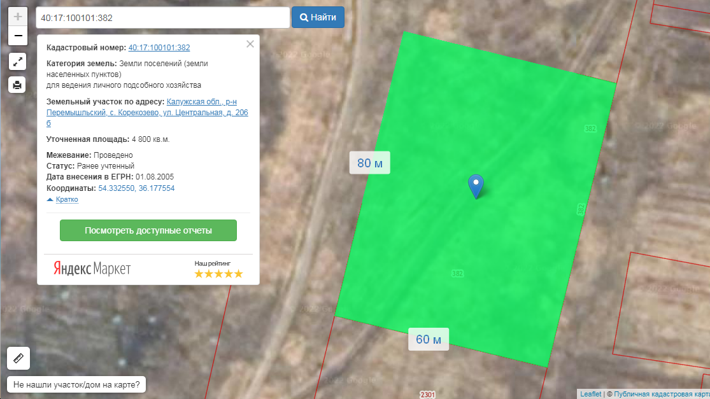This screenshot has height=399, width=710.
Task: Open the Яндекс Маркет logo
Action: pyautogui.click(x=92, y=269)
